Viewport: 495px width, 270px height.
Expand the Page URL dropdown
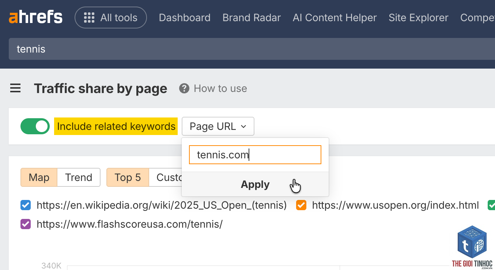(x=218, y=126)
